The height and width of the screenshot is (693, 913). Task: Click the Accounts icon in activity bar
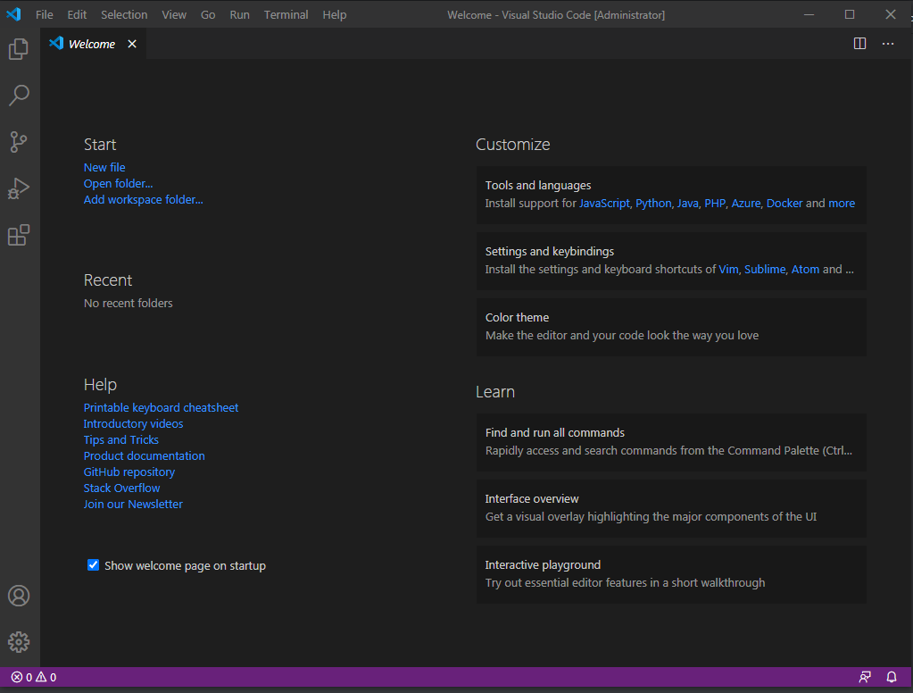click(19, 596)
